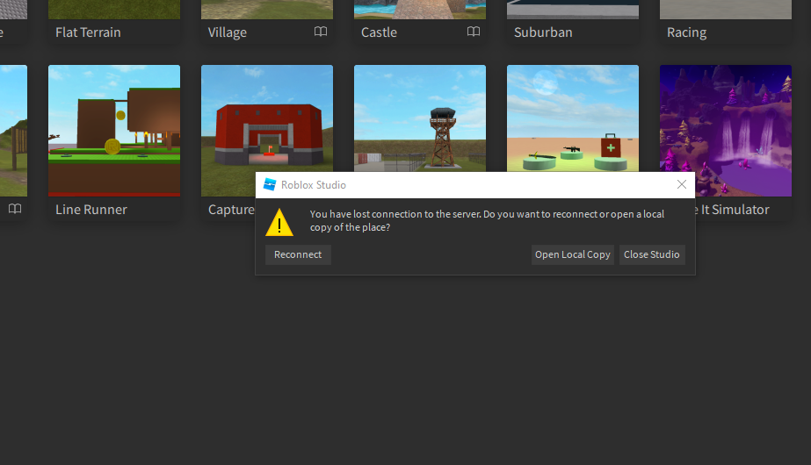Open the tutorial book icon beside Castle
The height and width of the screenshot is (465, 811).
pos(474,32)
